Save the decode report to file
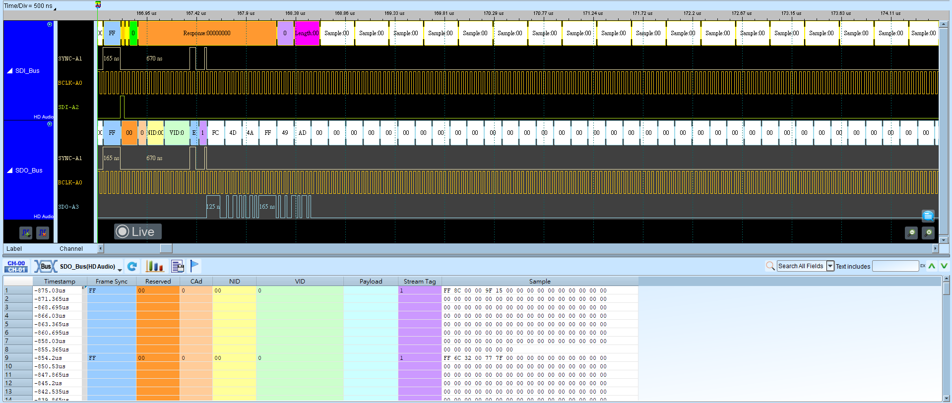952x403 pixels. [177, 266]
